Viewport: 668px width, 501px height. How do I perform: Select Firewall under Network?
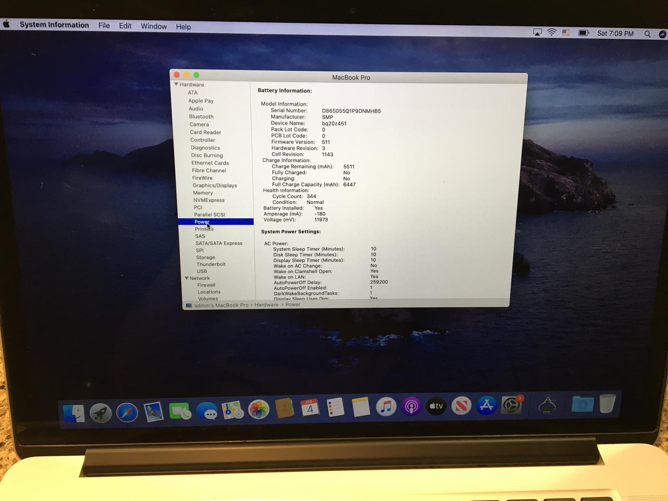click(x=206, y=285)
